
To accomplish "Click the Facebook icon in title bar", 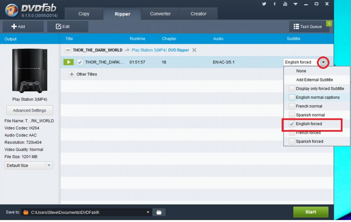I will pos(275,4).
